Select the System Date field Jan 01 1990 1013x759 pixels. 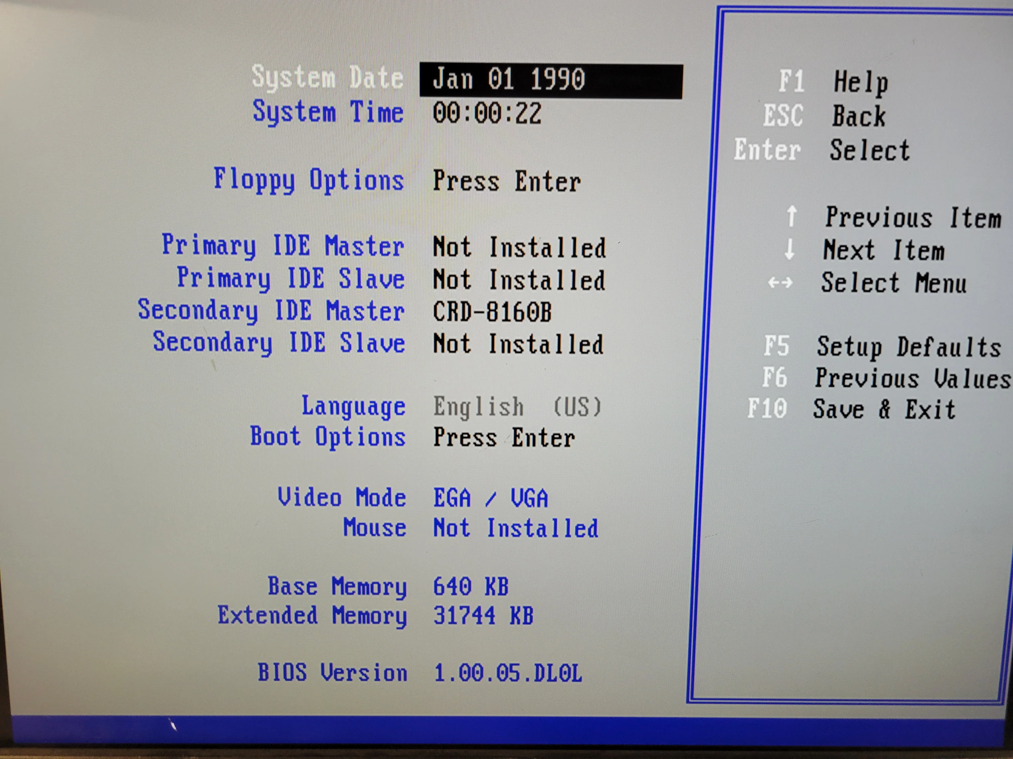[x=551, y=81]
